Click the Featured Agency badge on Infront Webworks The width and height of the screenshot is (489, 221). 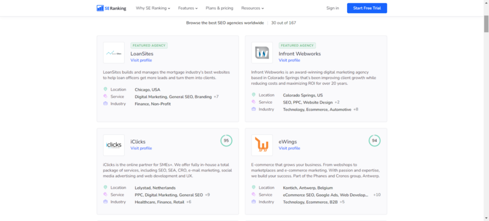pos(297,45)
